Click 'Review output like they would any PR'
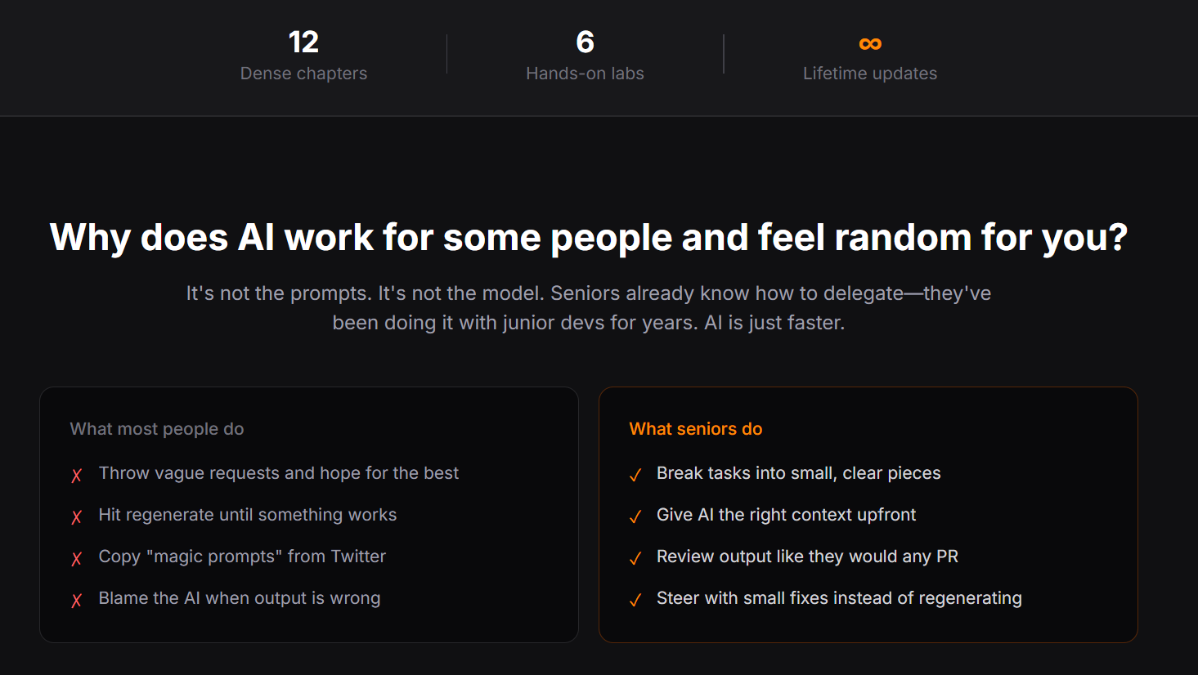Viewport: 1198px width, 675px height. pos(807,557)
